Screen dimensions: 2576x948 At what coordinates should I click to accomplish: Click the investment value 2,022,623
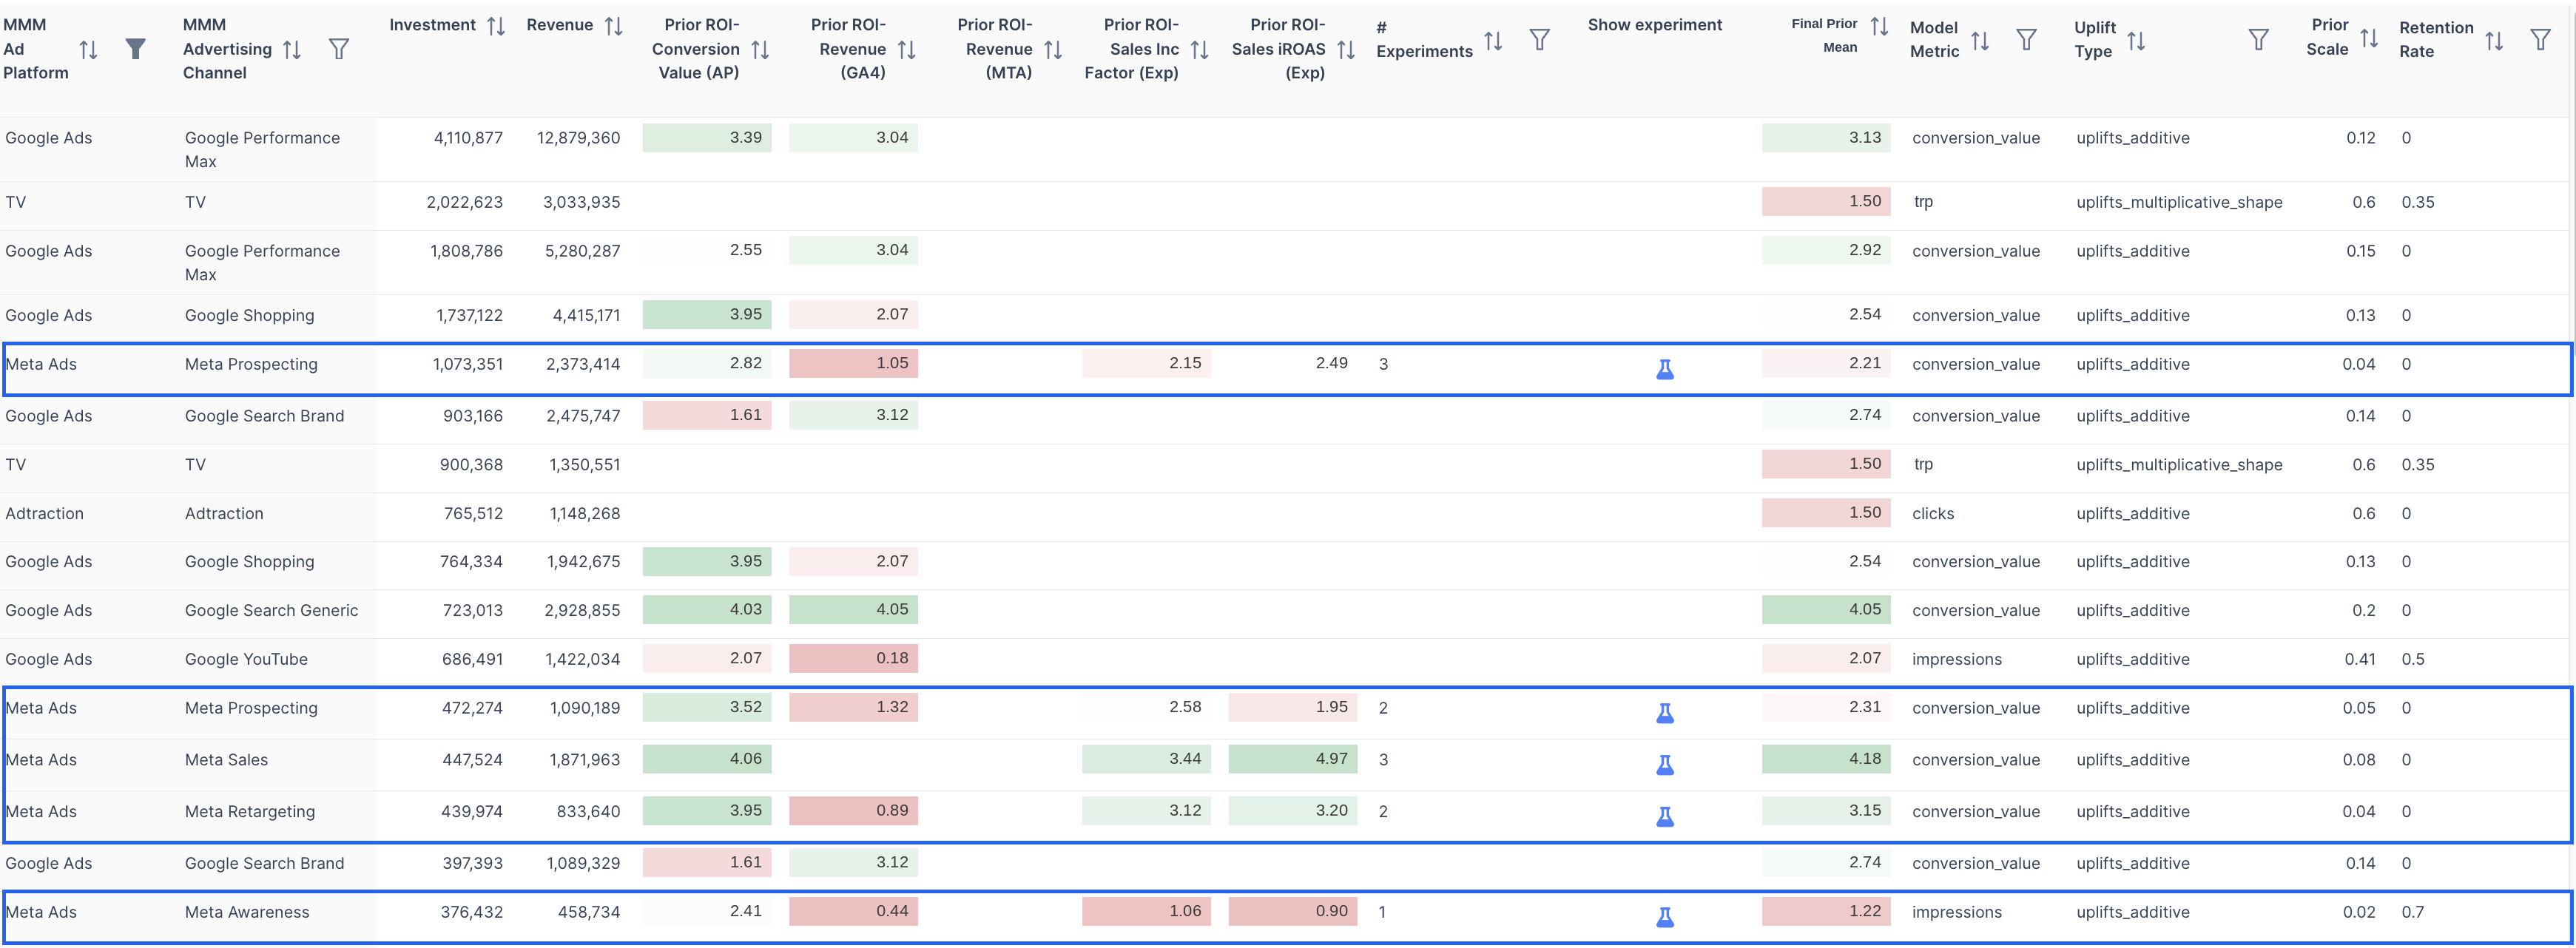tap(465, 202)
